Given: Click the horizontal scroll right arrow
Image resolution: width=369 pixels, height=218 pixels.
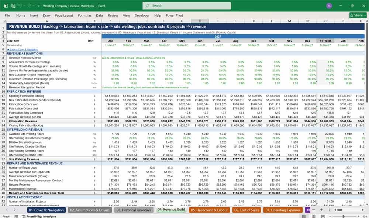Looking at the screenshot, I should 363,210.
